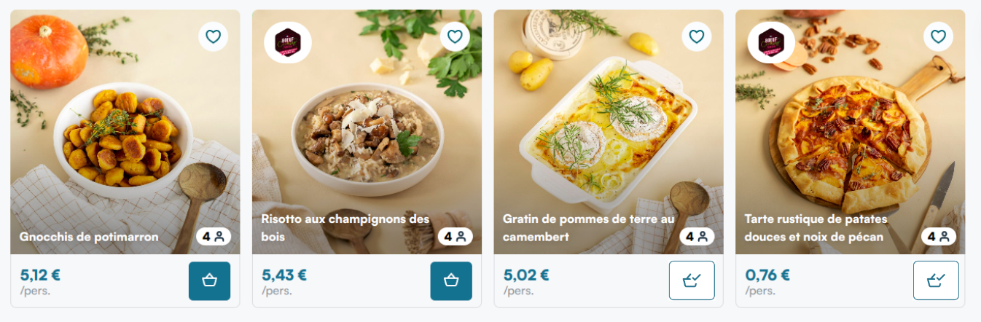This screenshot has height=322, width=981.
Task: Open Tarte rustique de patates douces title
Action: click(x=814, y=228)
